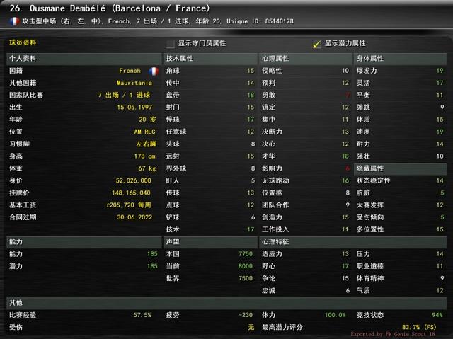Screen dimensions: 453x339
Task: Click the 技术属性 section header
Action: (x=210, y=59)
